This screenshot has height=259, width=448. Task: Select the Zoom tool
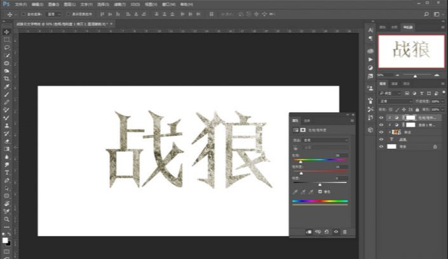(x=6, y=219)
